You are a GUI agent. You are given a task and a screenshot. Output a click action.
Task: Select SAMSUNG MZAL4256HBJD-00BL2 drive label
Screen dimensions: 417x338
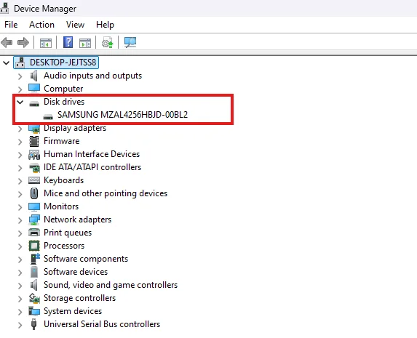(122, 115)
